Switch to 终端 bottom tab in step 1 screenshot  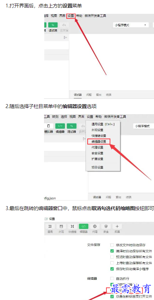109,95
